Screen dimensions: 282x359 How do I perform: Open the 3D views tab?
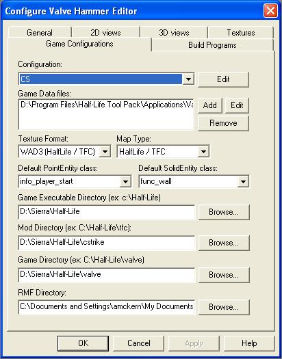(x=174, y=33)
